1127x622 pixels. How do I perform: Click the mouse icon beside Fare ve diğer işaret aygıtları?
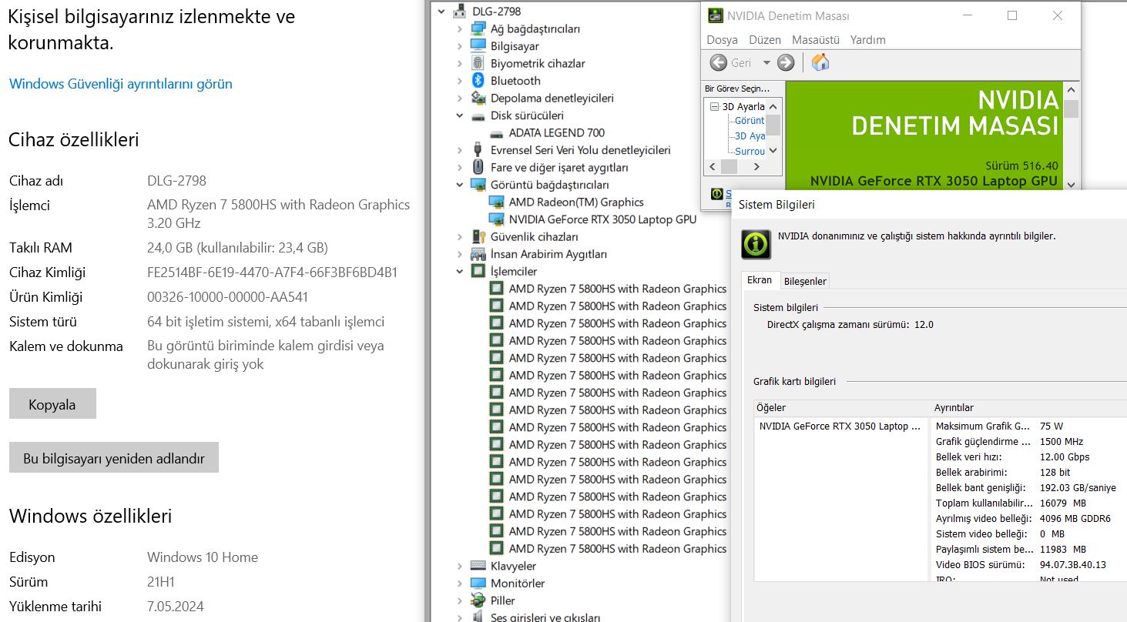pos(478,167)
